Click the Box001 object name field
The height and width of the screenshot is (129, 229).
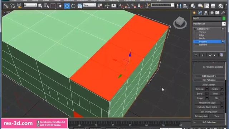207,18
